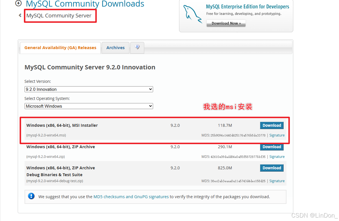Image resolution: width=339 pixels, height=221 pixels.
Task: Click the blue exclamation info icon
Action: (x=31, y=196)
